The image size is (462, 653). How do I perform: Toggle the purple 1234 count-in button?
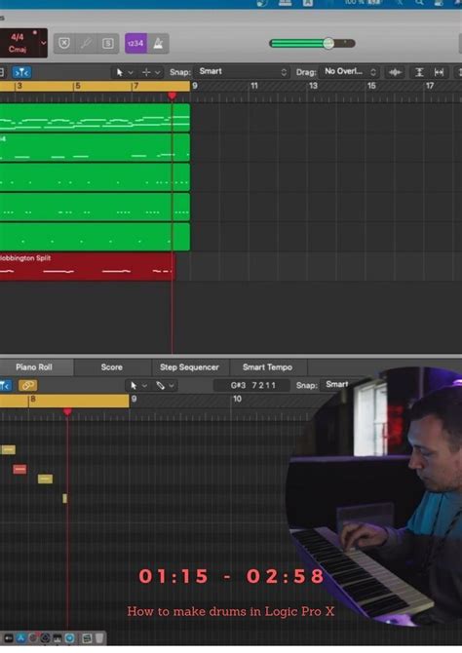(x=135, y=43)
